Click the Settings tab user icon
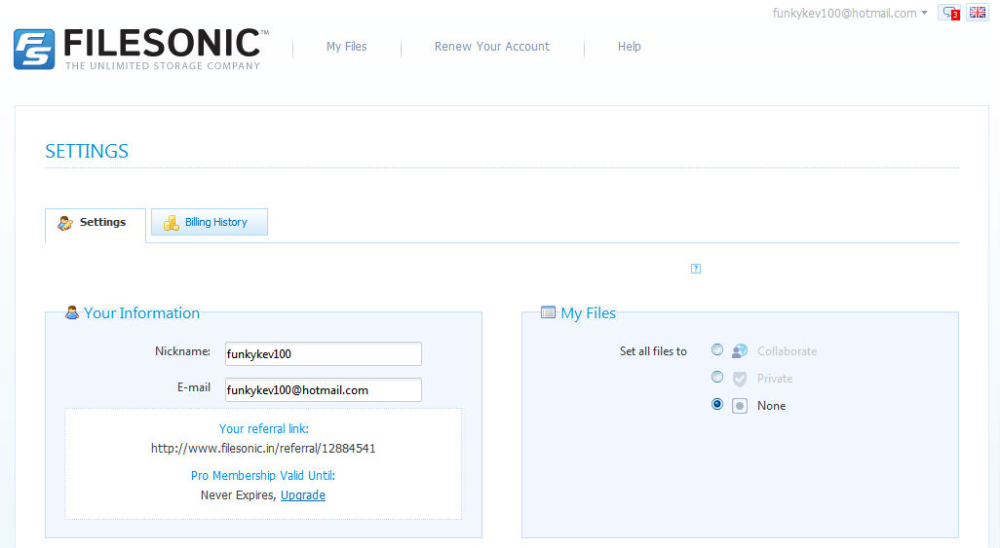Image resolution: width=1000 pixels, height=548 pixels. click(65, 223)
